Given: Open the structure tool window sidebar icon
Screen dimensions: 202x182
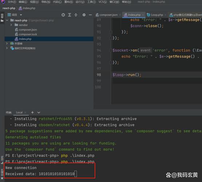Looking at the screenshot, I should 2,160.
